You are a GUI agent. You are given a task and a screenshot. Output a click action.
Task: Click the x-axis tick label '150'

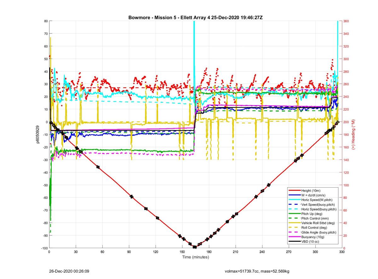(182, 252)
